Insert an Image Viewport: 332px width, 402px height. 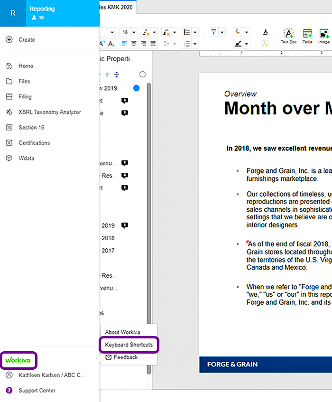tap(324, 36)
